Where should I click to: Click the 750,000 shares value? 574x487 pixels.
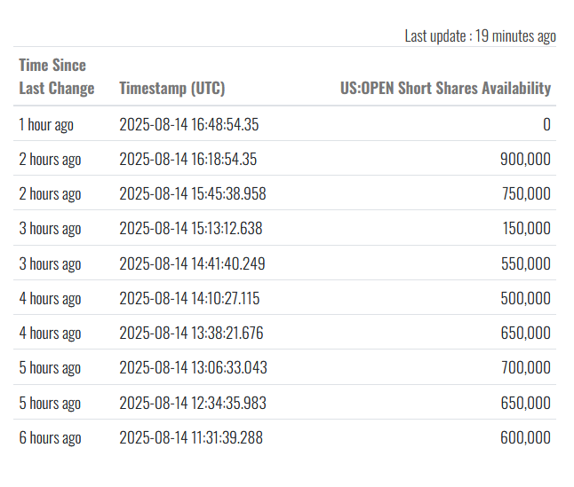click(526, 193)
